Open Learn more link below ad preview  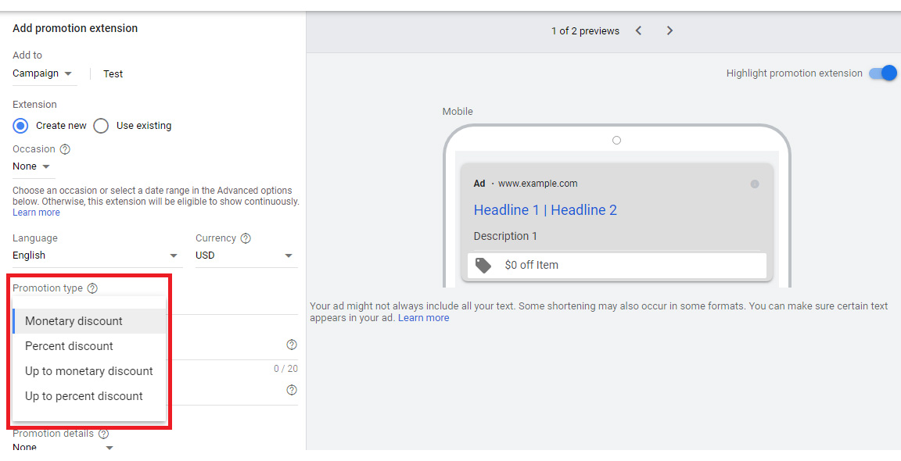coord(423,318)
